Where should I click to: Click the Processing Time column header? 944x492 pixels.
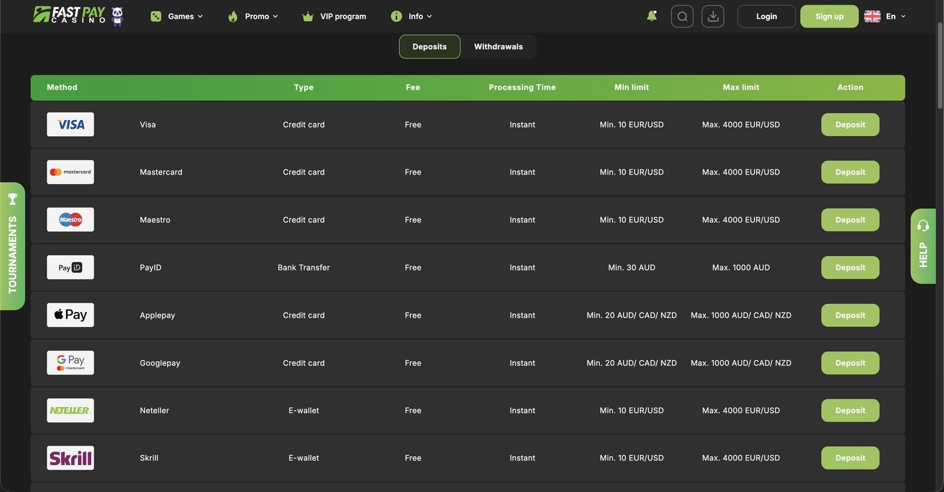(x=523, y=88)
